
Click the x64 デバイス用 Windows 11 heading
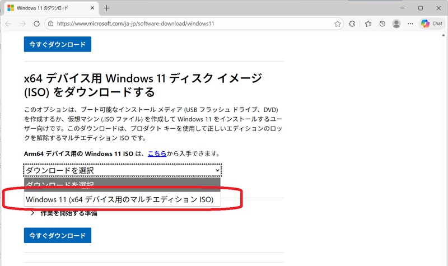143,85
